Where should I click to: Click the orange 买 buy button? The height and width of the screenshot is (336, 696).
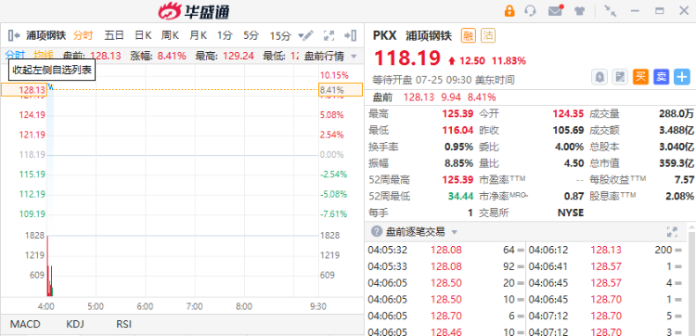640,77
